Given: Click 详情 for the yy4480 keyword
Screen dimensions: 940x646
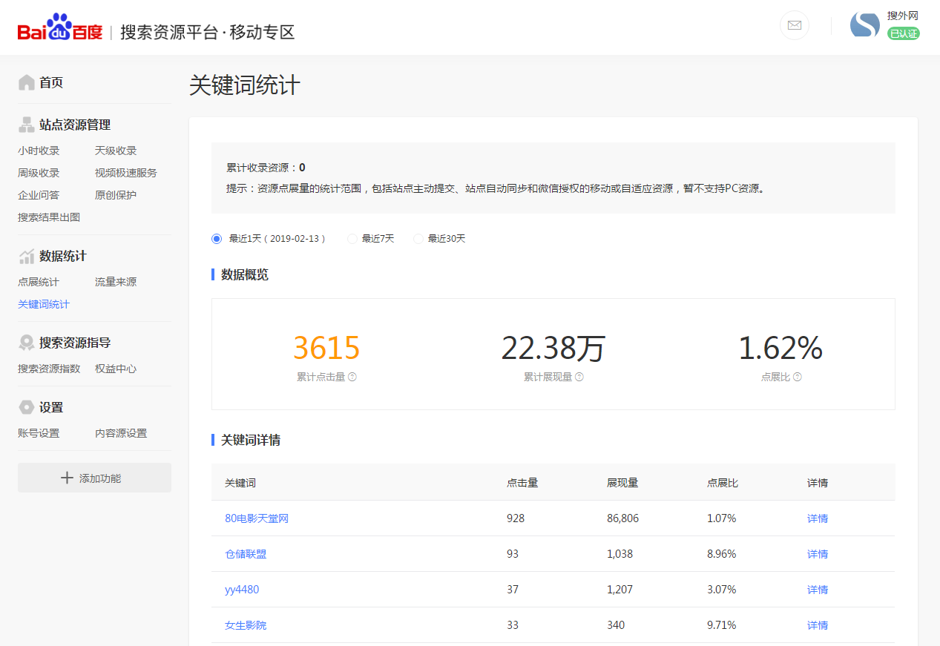Looking at the screenshot, I should [817, 589].
